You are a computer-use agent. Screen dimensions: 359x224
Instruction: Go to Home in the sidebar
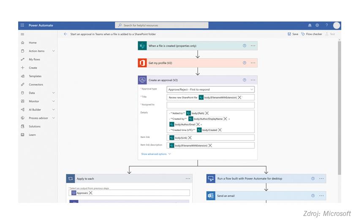[33, 43]
